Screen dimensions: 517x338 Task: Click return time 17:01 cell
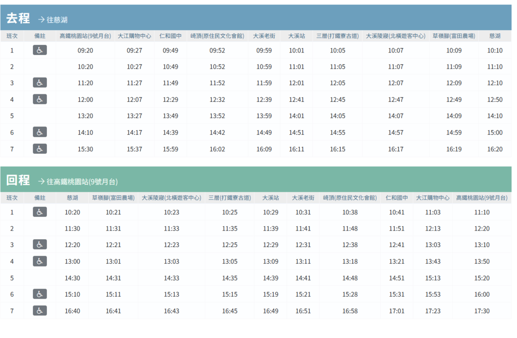(x=397, y=311)
